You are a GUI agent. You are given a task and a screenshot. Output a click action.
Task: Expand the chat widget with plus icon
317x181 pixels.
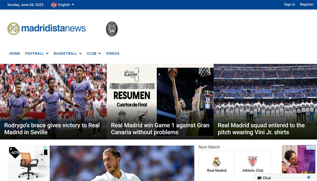pyautogui.click(x=308, y=177)
